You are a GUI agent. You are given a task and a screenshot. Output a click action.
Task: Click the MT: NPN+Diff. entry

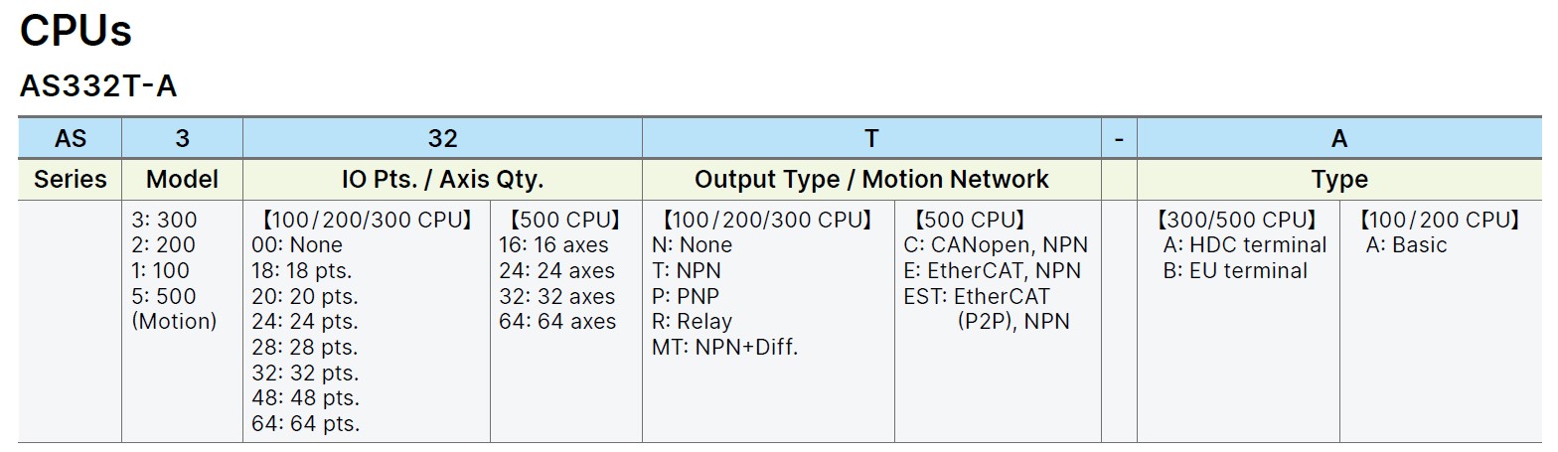725,348
